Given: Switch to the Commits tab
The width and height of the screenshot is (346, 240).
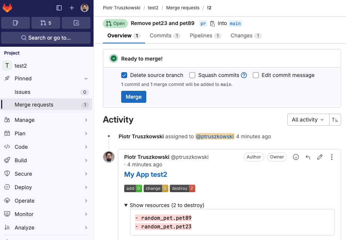Looking at the screenshot, I should [162, 36].
